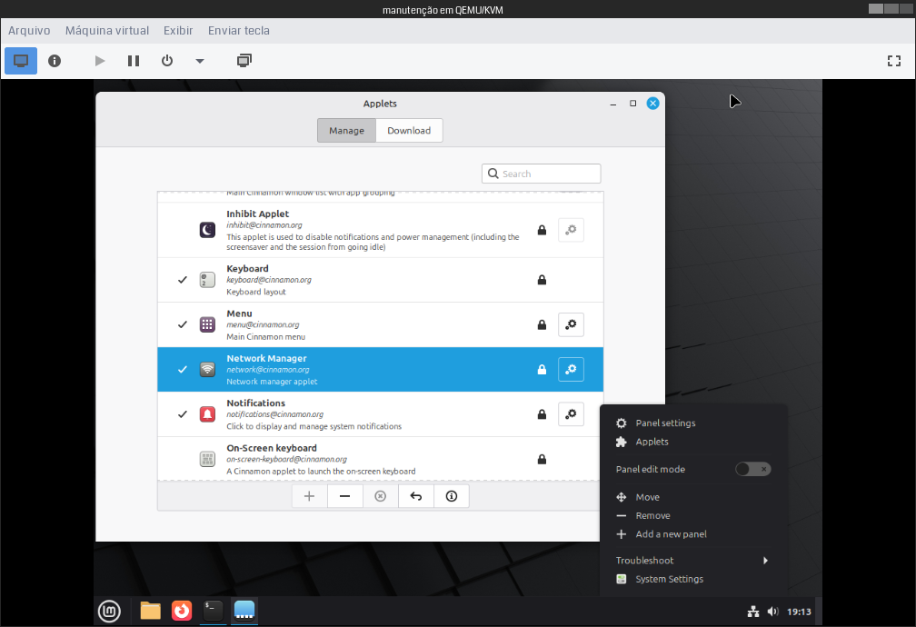This screenshot has height=627, width=916.
Task: Select Panel settings in context menu
Action: [665, 423]
